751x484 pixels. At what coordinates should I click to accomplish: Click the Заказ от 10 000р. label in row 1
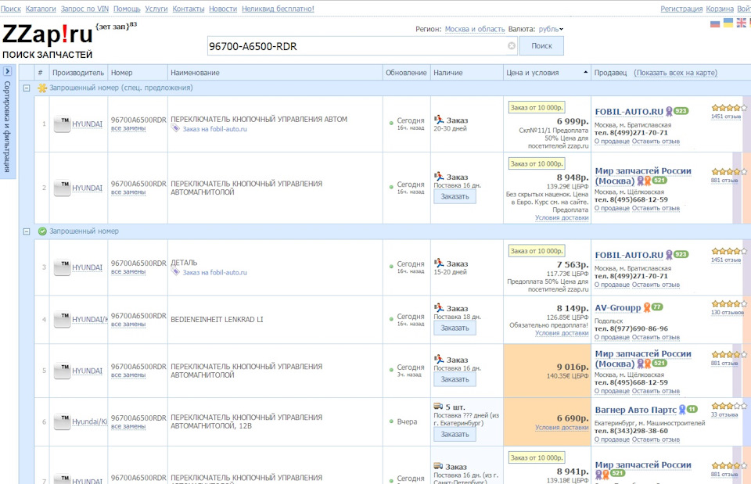click(537, 108)
